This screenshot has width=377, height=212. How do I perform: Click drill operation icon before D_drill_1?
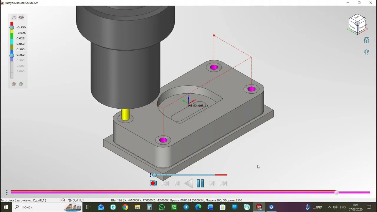70,200
